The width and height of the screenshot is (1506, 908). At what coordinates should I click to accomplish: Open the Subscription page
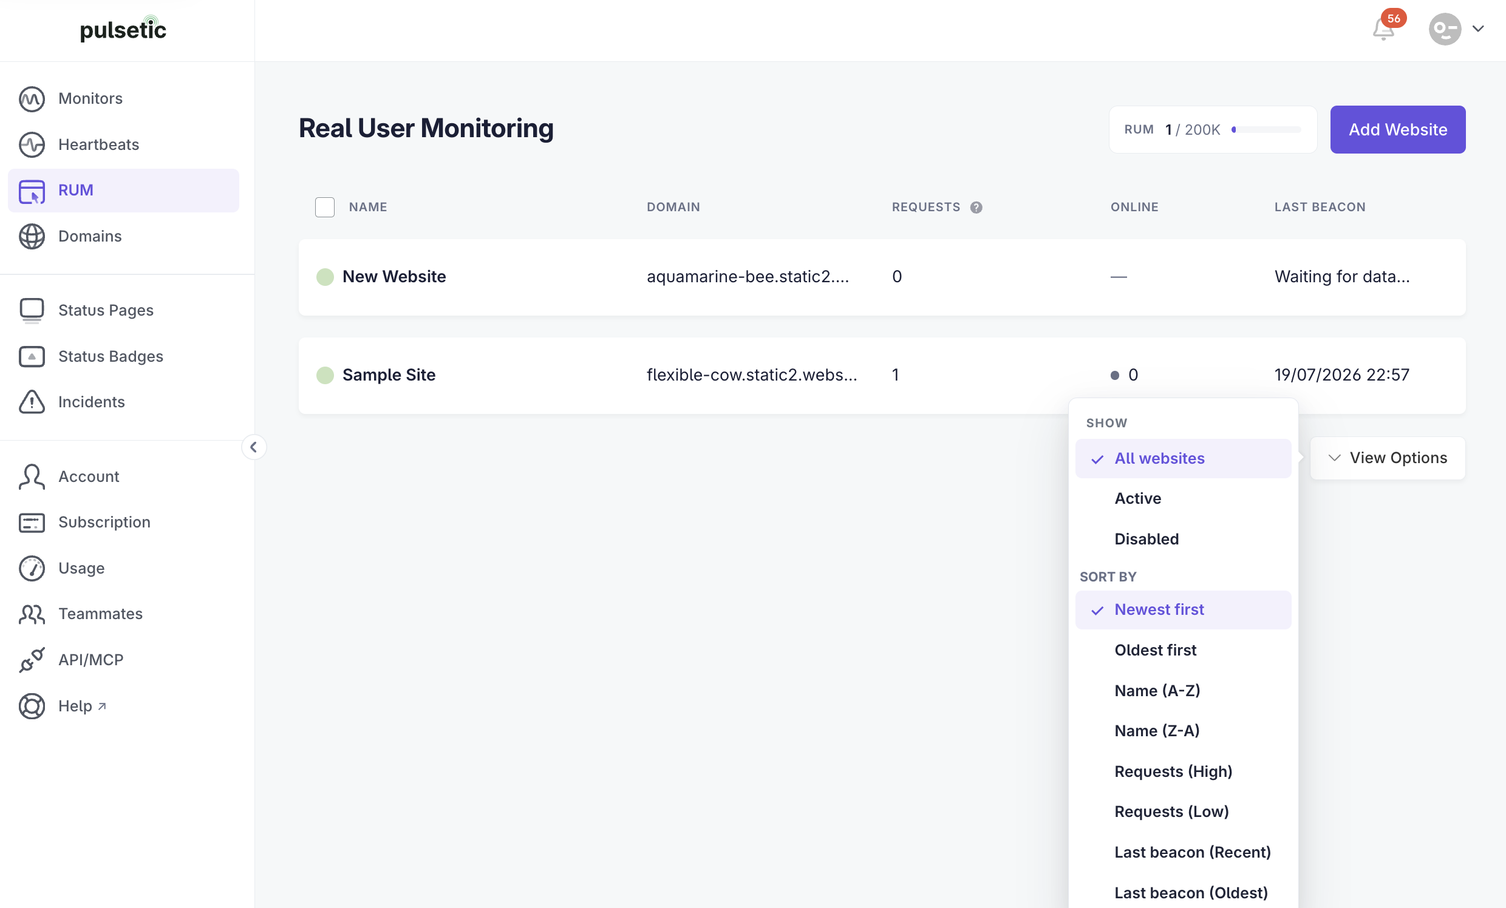pos(104,523)
